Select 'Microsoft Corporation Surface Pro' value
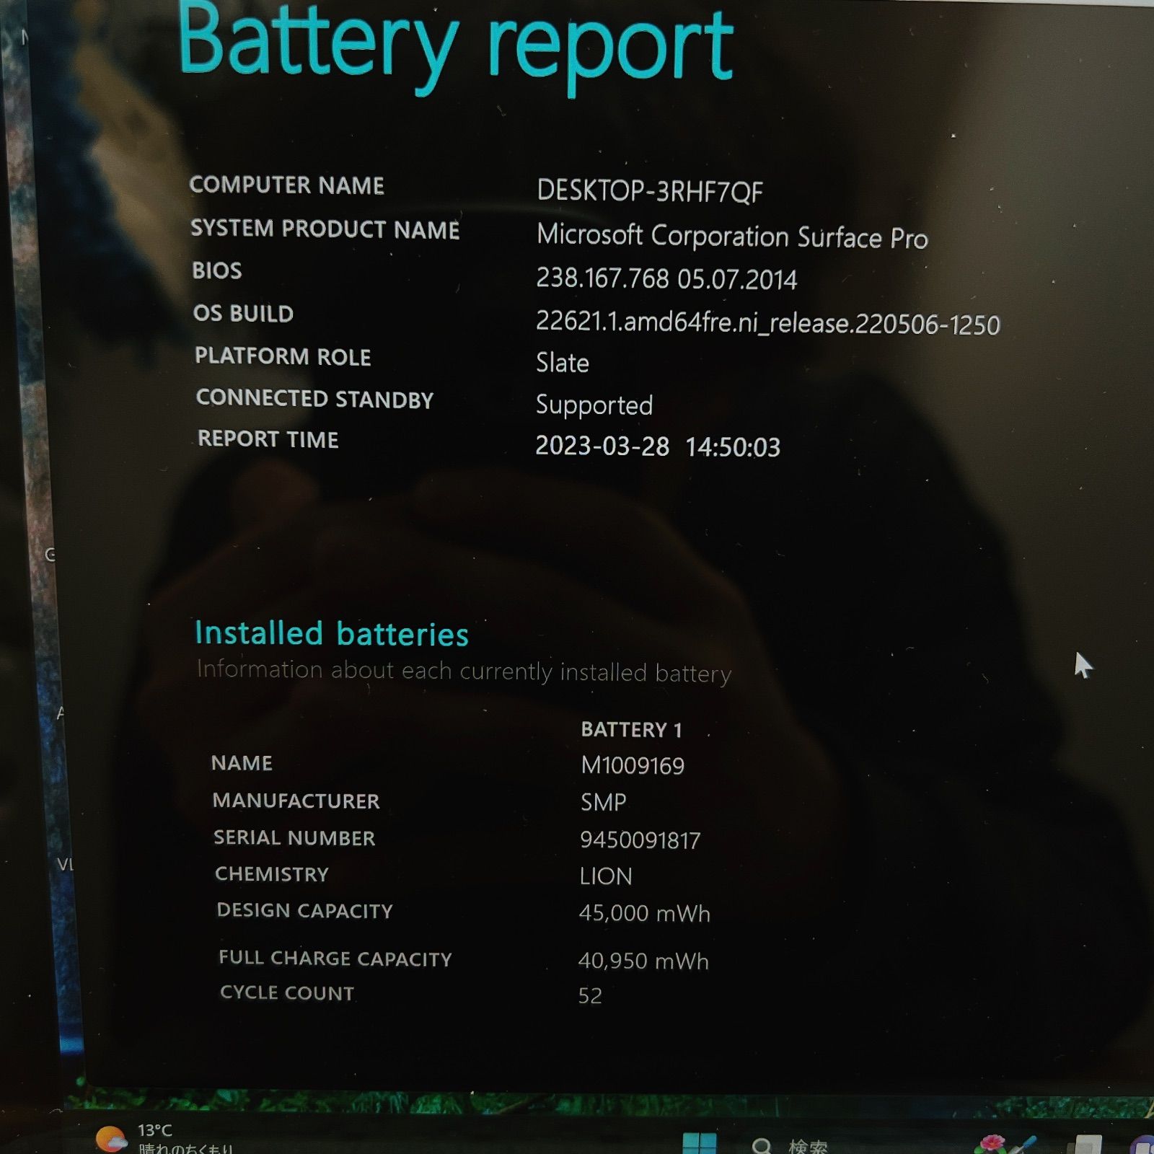Screen dimensions: 1154x1154 click(x=732, y=236)
